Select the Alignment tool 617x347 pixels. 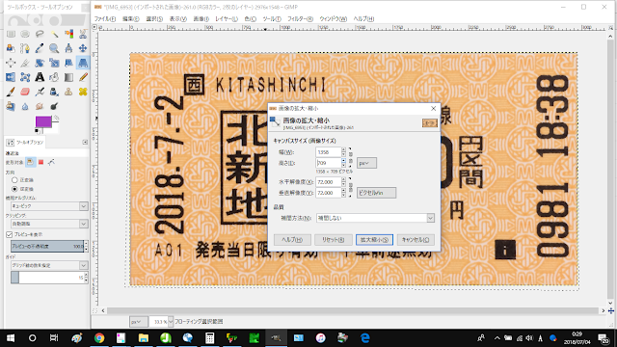tap(11, 63)
